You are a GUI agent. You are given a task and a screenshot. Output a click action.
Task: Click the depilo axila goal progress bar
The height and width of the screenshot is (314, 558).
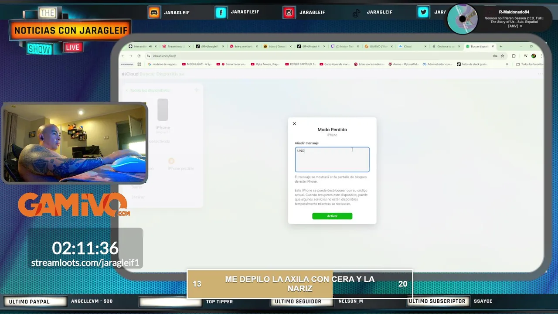tap(300, 284)
